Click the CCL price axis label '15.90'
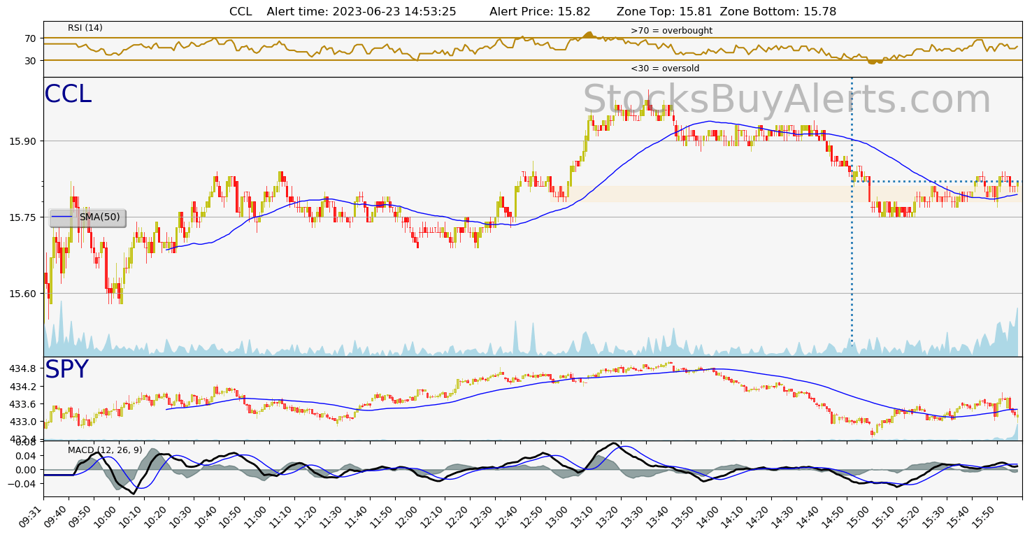1032x537 pixels. point(22,141)
